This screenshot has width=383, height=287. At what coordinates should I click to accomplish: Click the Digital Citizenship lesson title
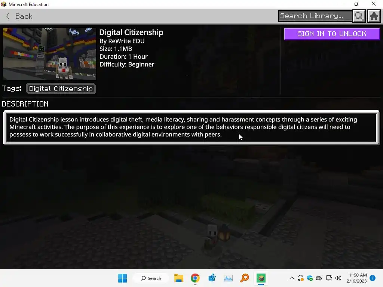point(131,33)
